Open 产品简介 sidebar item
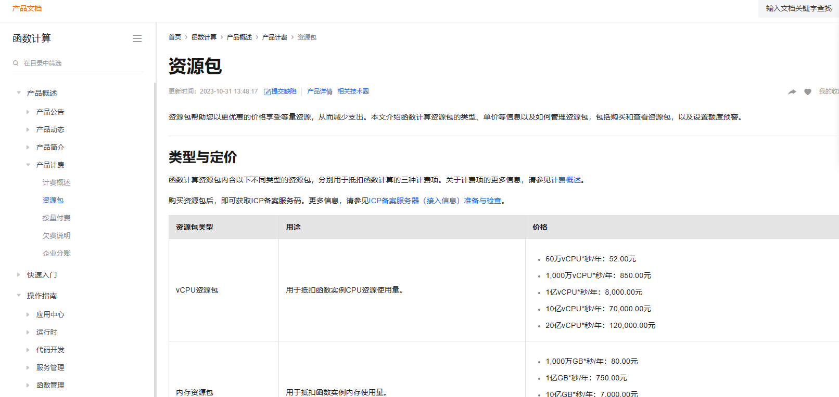Viewport: 839px width, 397px height. (x=50, y=147)
